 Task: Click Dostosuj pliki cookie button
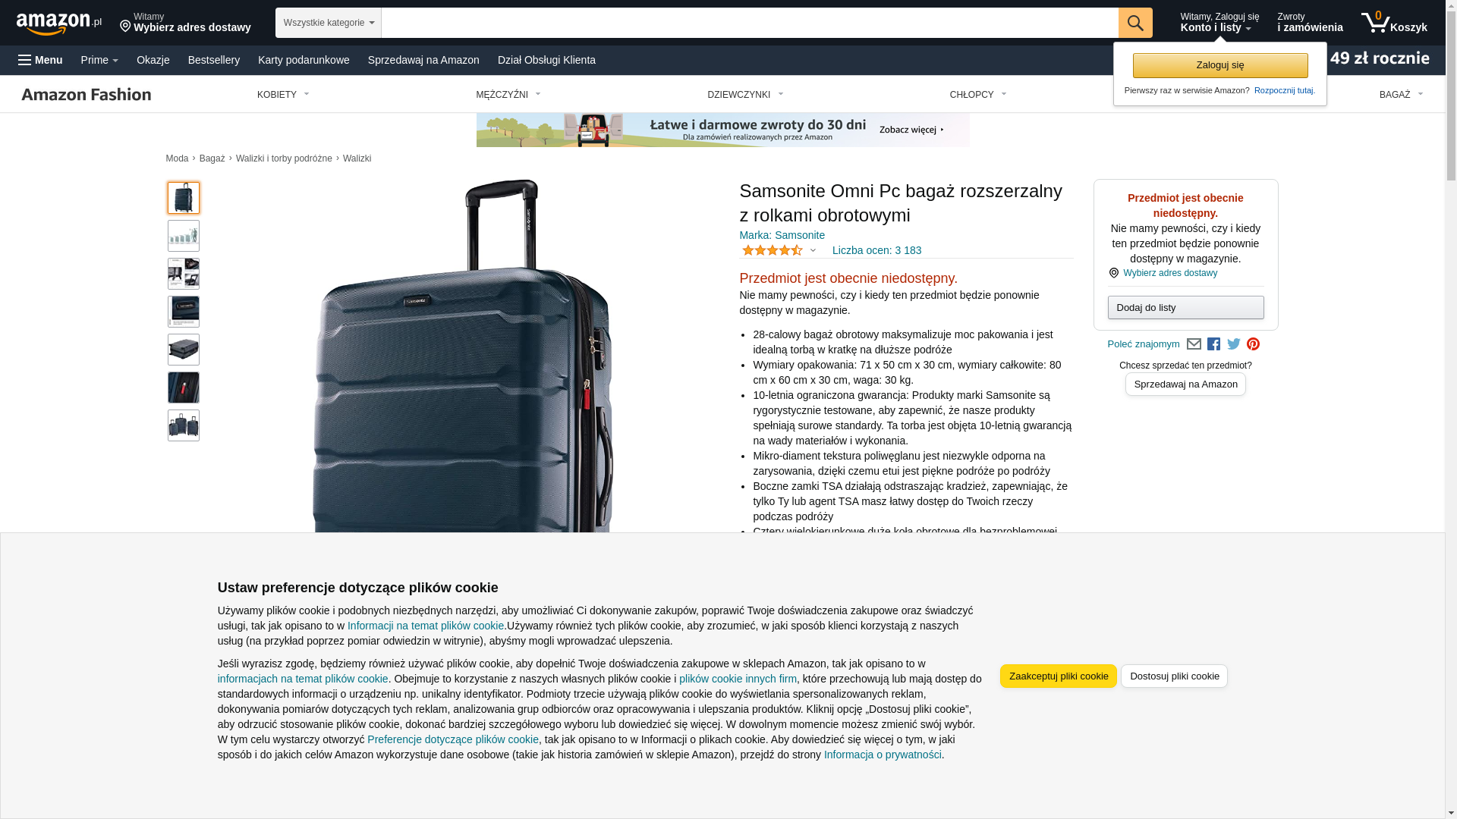(1174, 676)
